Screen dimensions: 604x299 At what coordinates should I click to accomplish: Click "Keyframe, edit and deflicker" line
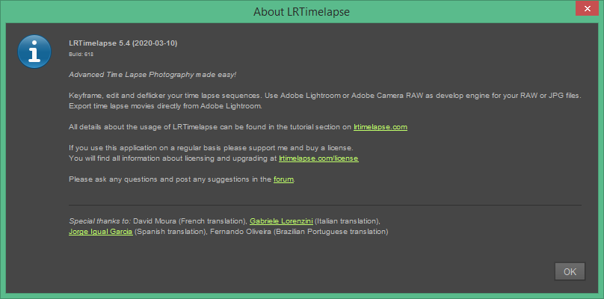click(324, 95)
